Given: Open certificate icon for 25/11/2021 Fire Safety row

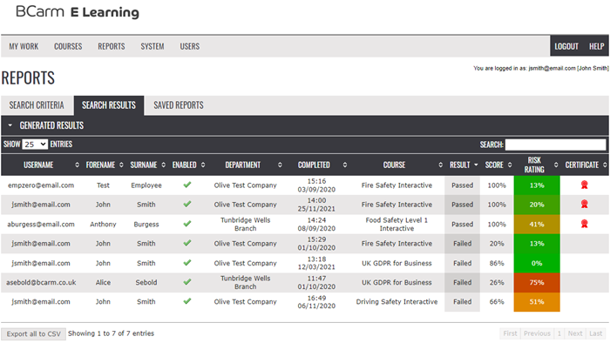Looking at the screenshot, I should click(x=584, y=204).
